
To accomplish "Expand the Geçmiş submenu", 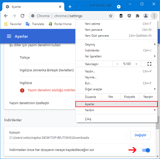I will click(116, 44).
